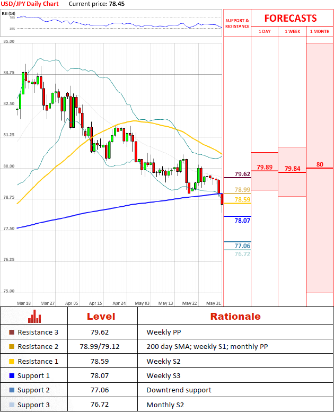The image size is (334, 412).
Task: Click the RSI (14) indicator label
Action: (x=8, y=13)
